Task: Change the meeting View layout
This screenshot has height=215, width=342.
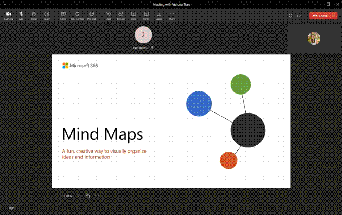Action: (134, 16)
